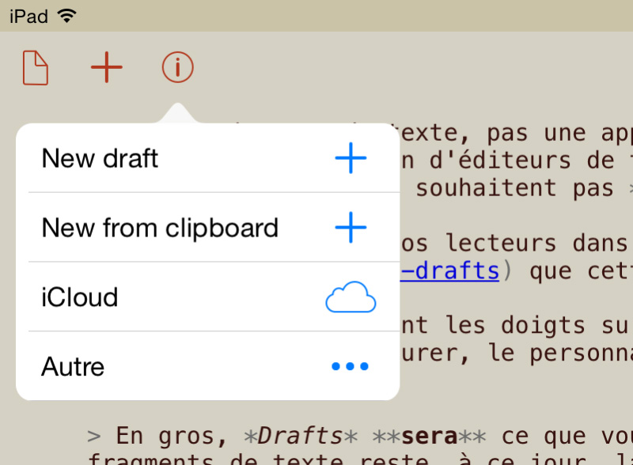Tap the blue plus beside New draft

[x=351, y=158]
